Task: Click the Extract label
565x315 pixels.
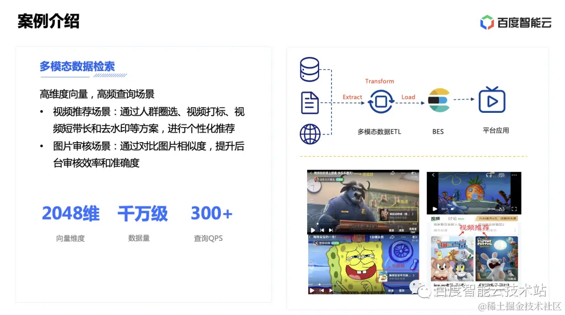Action: pyautogui.click(x=352, y=97)
